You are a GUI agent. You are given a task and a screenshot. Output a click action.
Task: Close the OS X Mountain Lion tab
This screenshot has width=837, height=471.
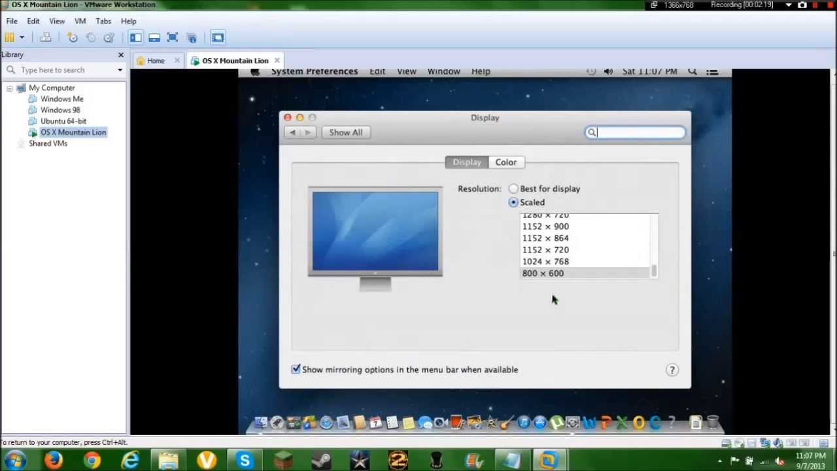click(277, 60)
